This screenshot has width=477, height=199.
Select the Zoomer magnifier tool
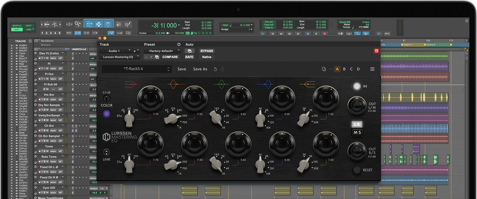click(x=77, y=24)
